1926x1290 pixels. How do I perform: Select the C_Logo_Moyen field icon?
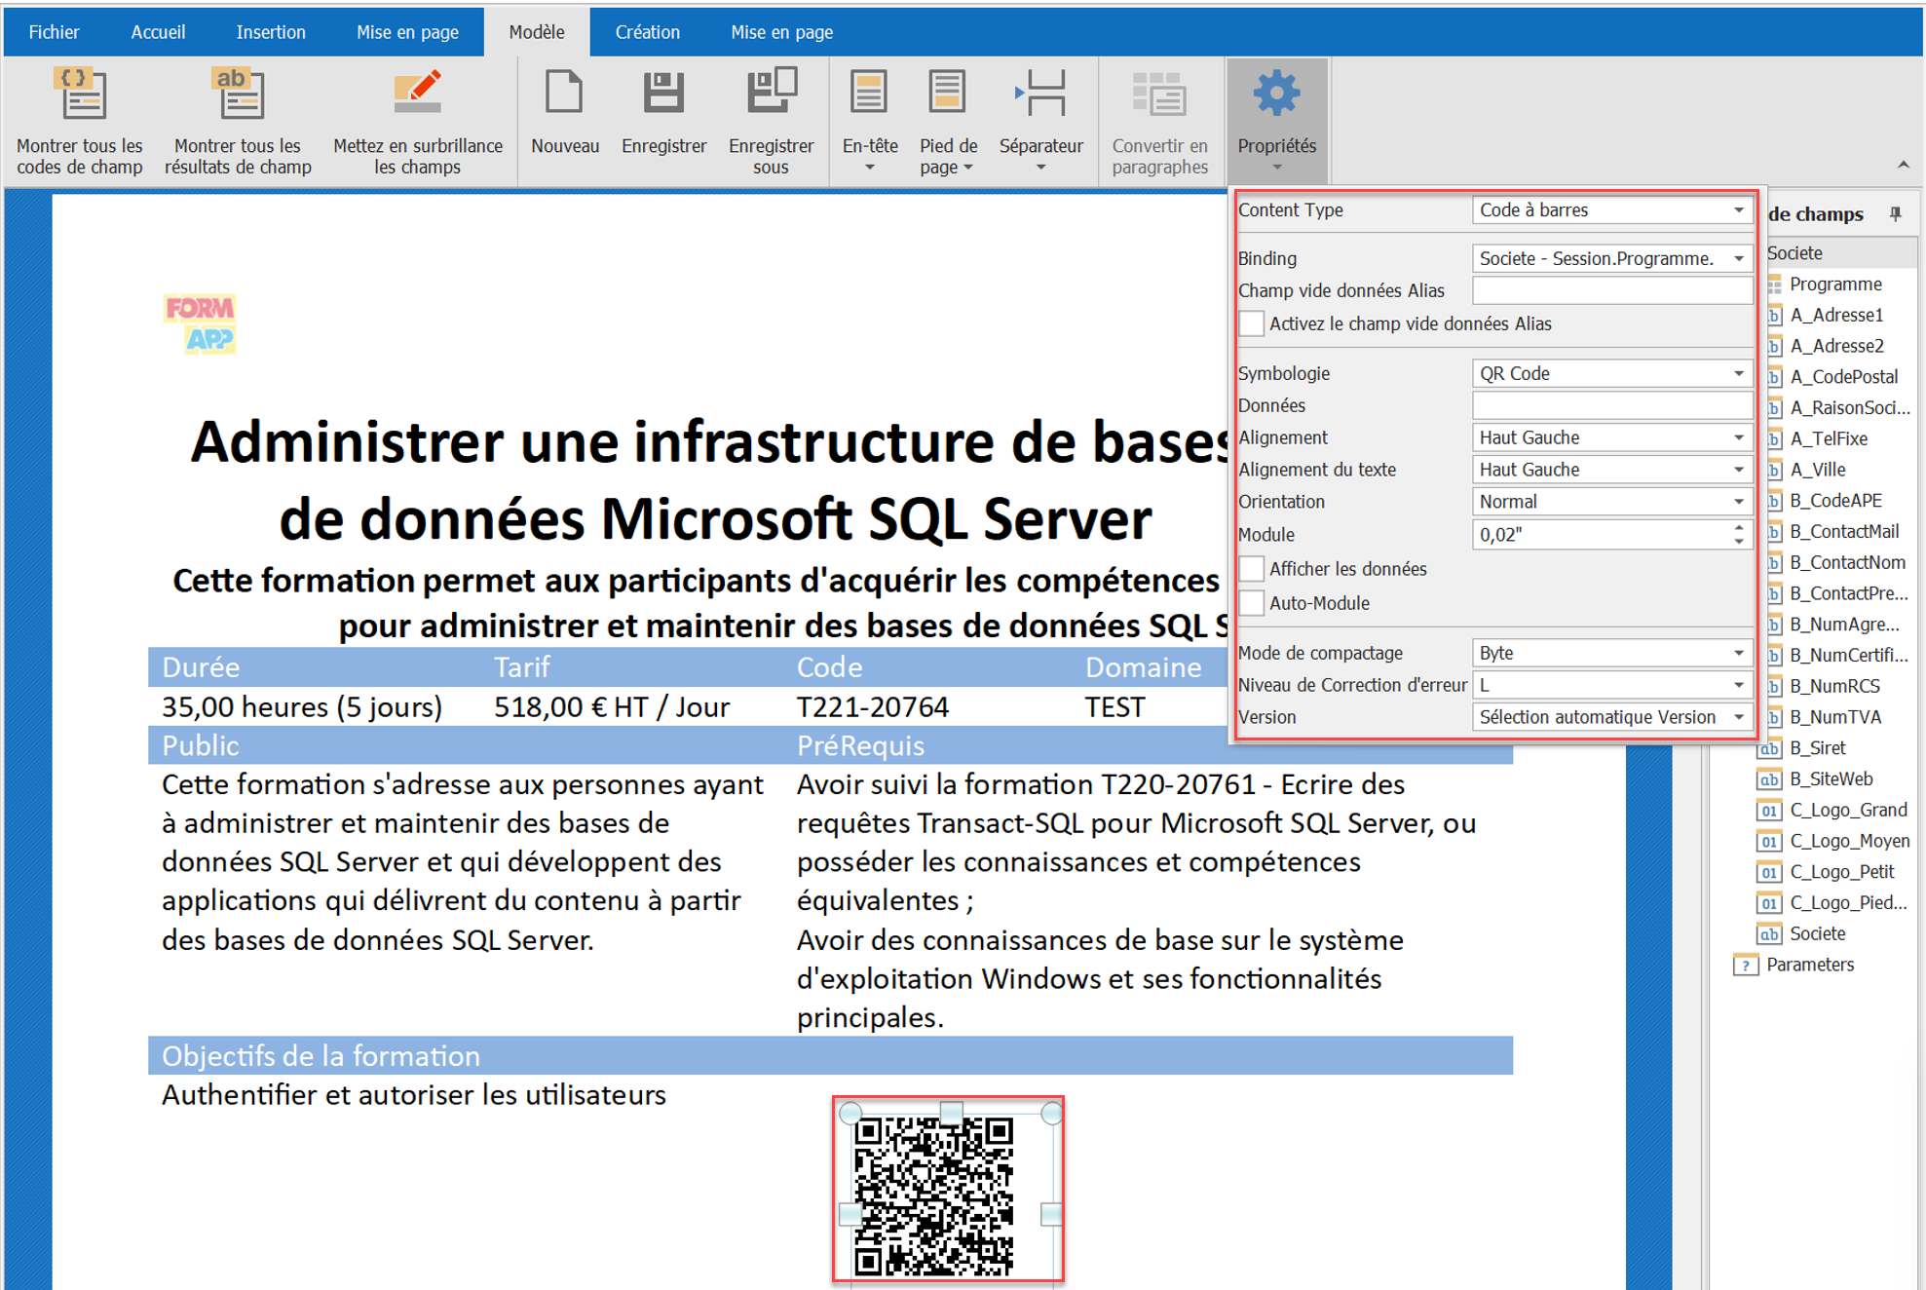tap(1769, 841)
